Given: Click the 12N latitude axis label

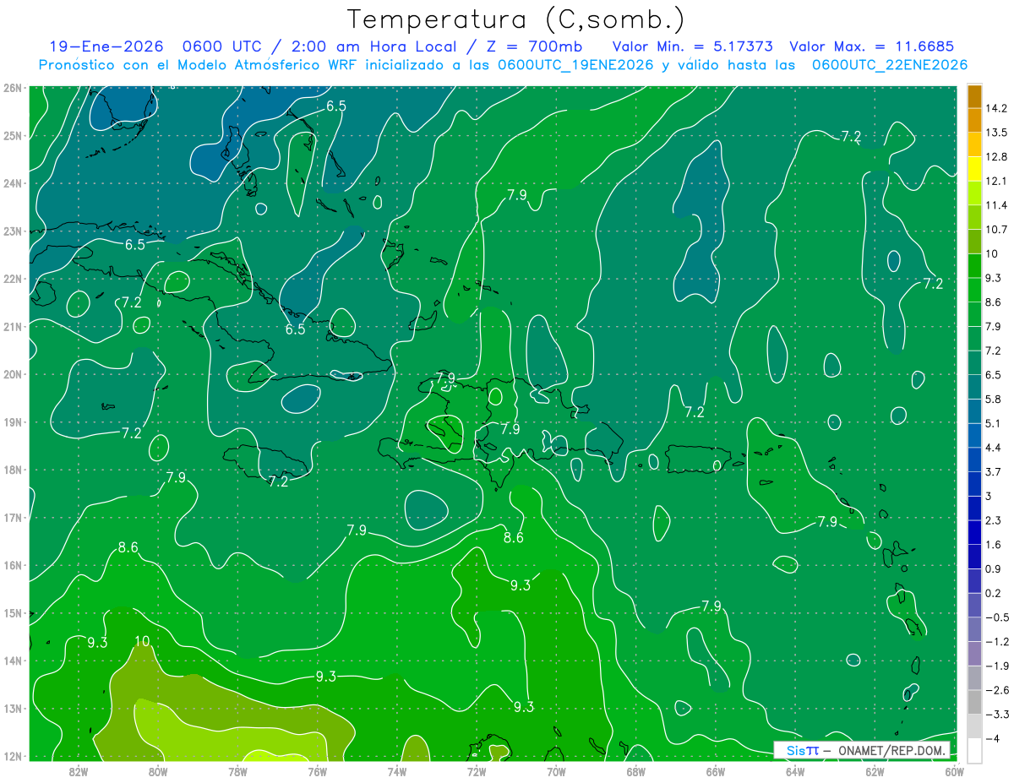Looking at the screenshot, I should click(12, 756).
